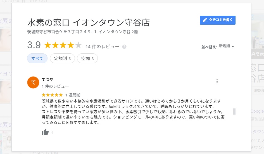Toggle the 定額制 filter chip

pyautogui.click(x=62, y=58)
